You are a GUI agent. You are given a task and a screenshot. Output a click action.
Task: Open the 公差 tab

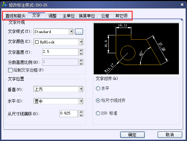(x=105, y=16)
